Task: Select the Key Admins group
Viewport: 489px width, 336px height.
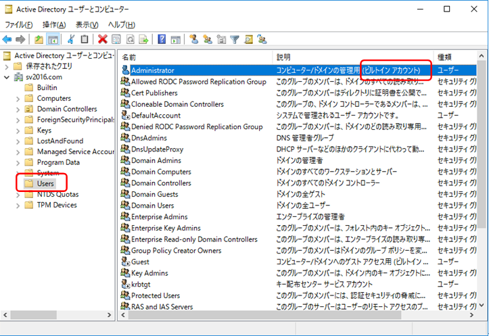Action: tap(149, 272)
